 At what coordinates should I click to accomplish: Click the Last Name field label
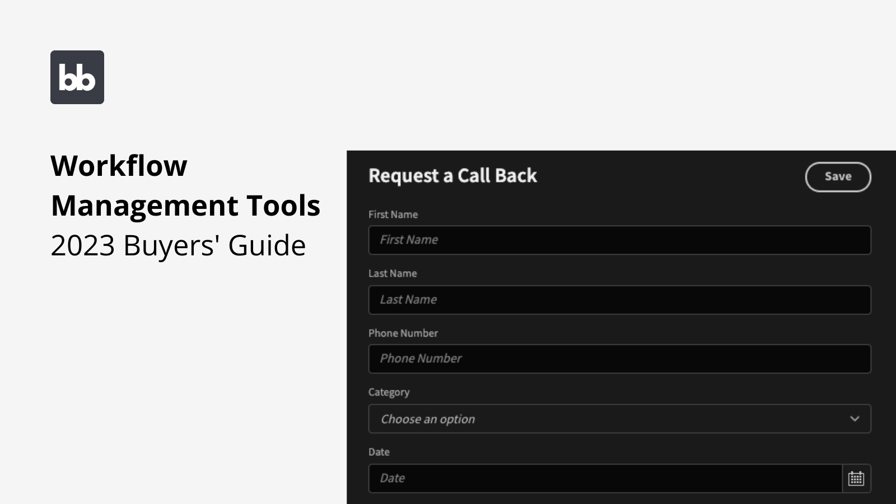tap(393, 273)
